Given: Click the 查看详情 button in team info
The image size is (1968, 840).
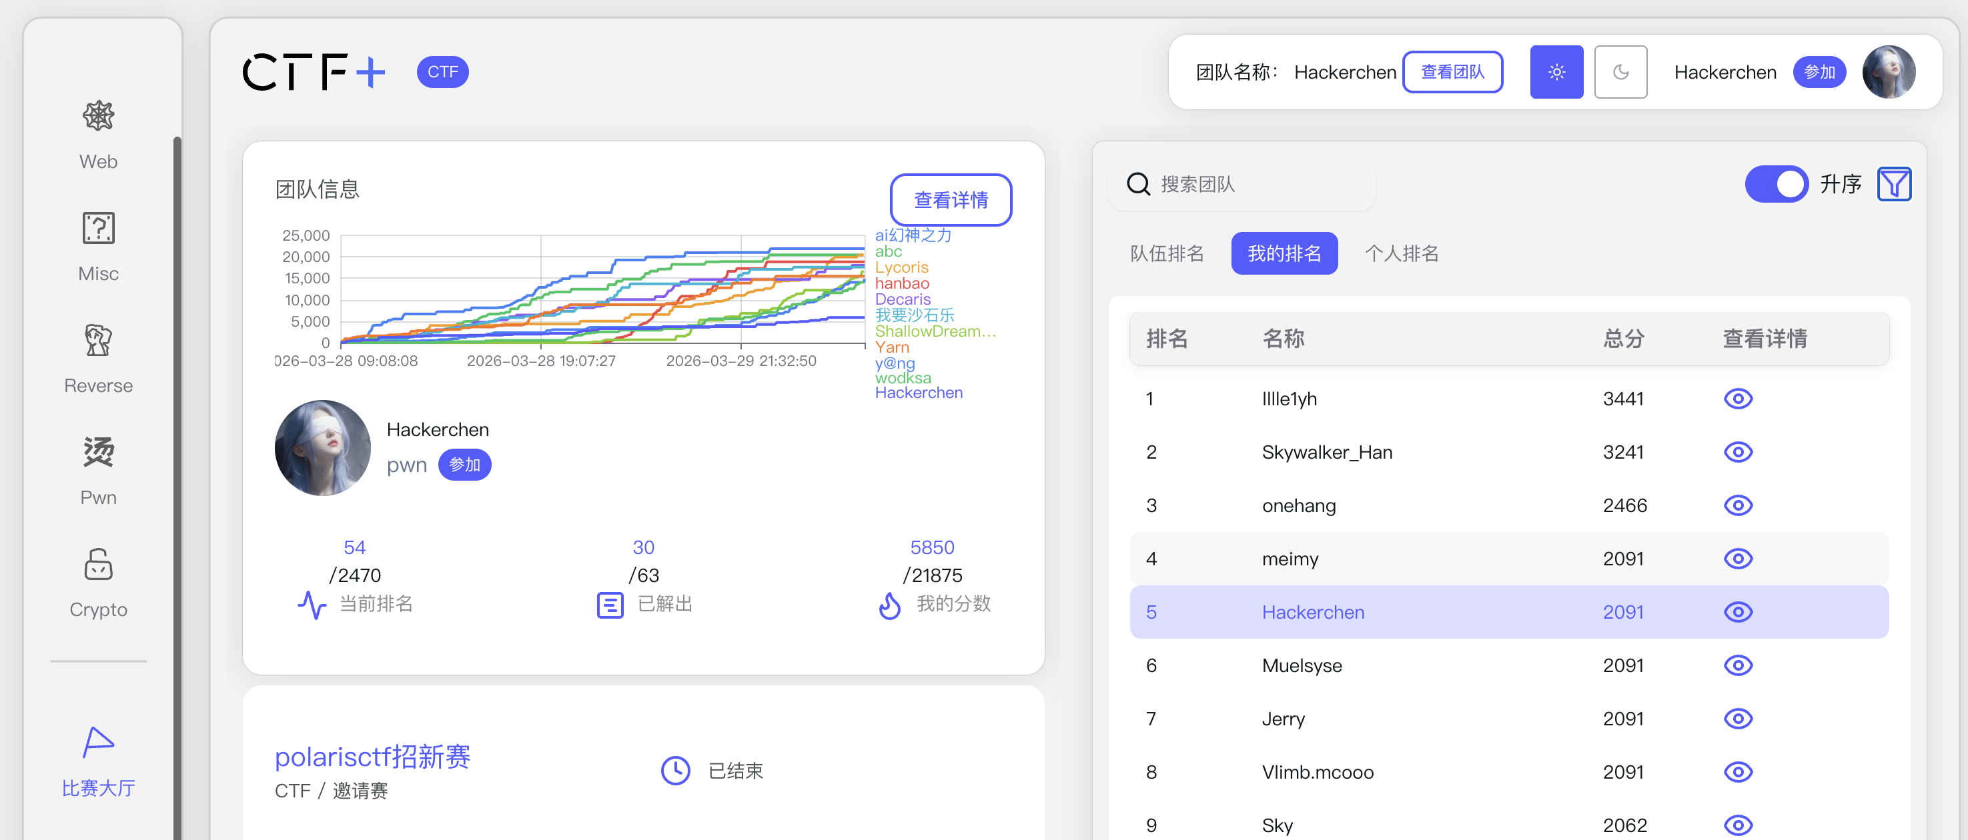Looking at the screenshot, I should pyautogui.click(x=951, y=200).
